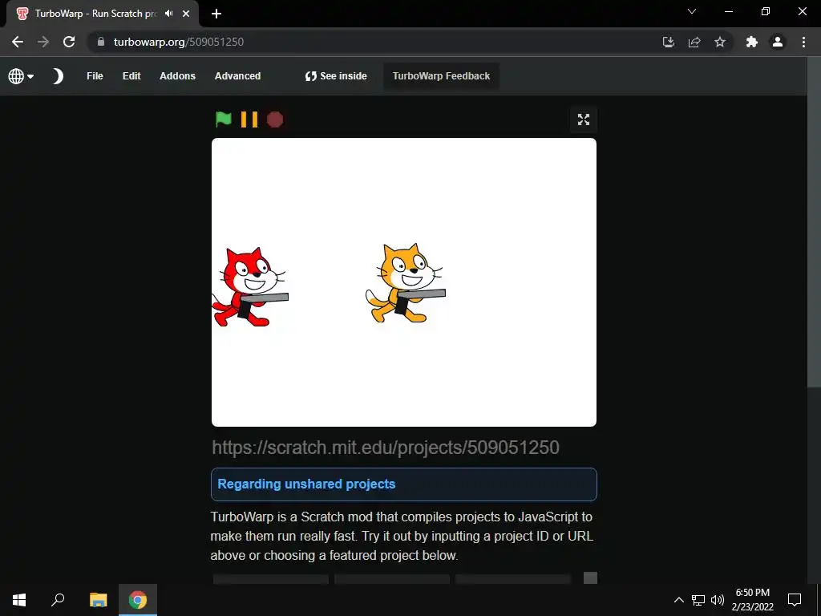The height and width of the screenshot is (616, 821).
Task: Open network status tray icon
Action: [x=698, y=600]
